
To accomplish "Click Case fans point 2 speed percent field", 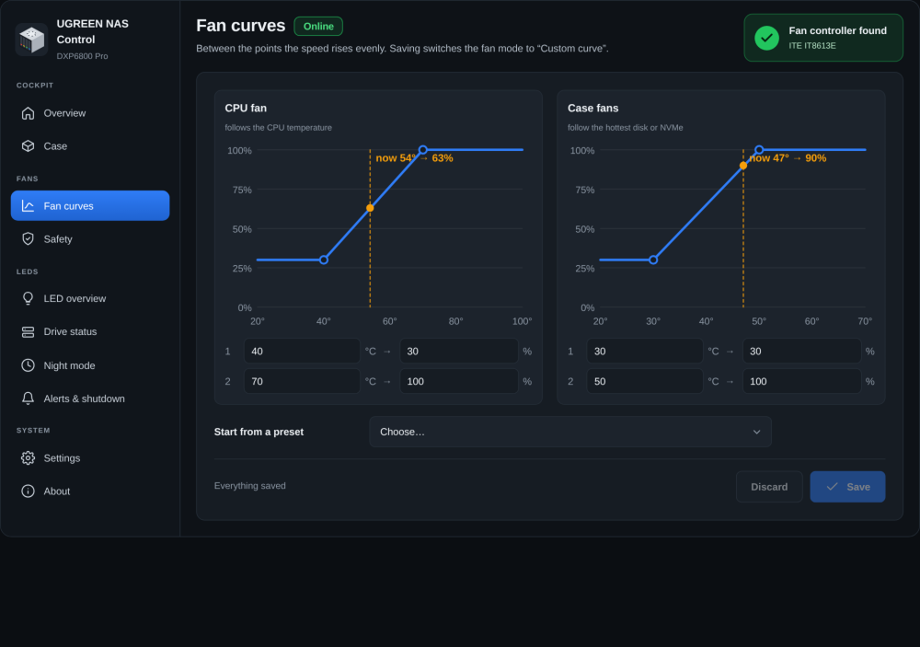I will (x=801, y=382).
